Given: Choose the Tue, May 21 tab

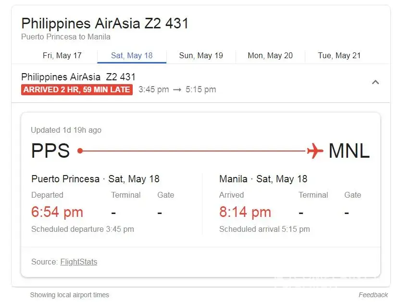Looking at the screenshot, I should (x=339, y=55).
